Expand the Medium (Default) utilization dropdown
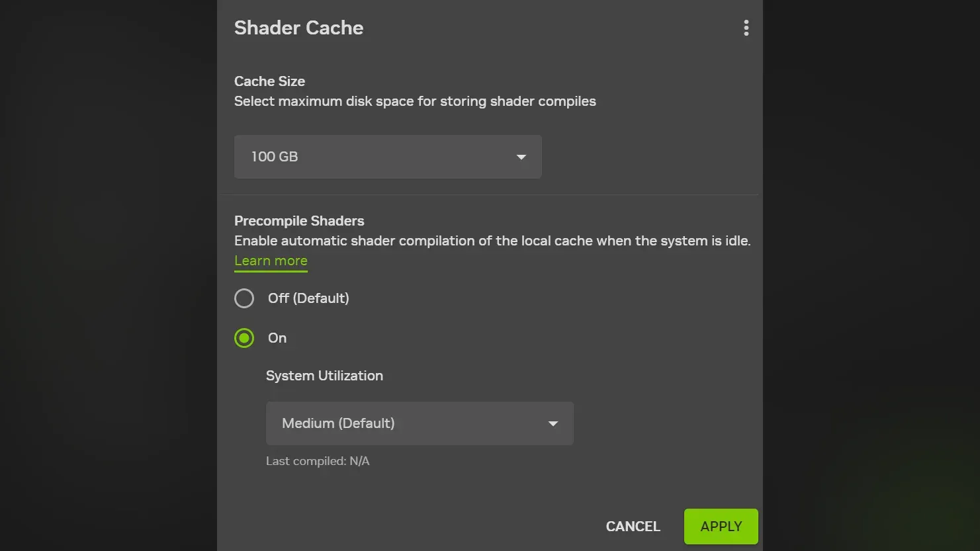This screenshot has height=551, width=980. coord(420,423)
